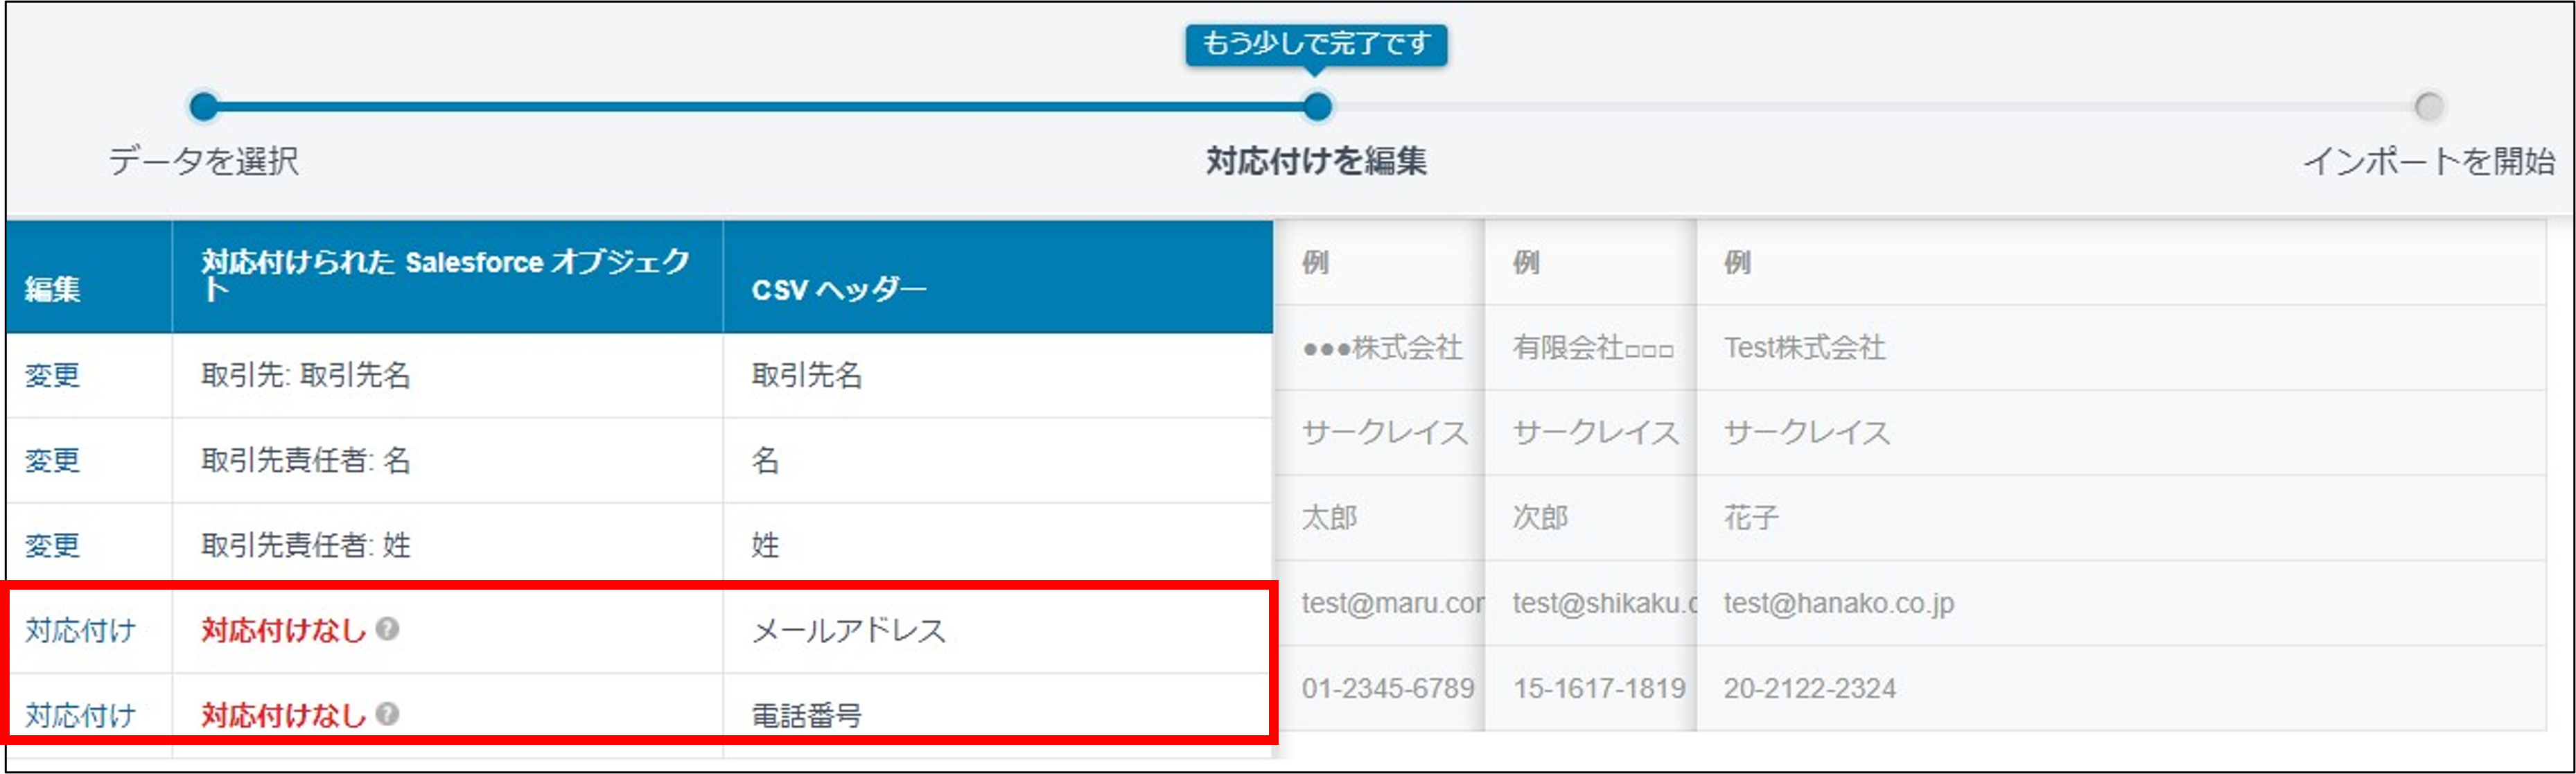Click help icon beside メールアドレス unmapped row

coord(387,629)
